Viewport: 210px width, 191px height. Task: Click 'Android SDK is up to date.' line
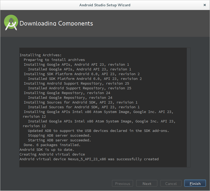pos(47,149)
